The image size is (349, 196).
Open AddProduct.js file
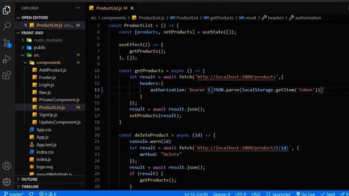click(53, 70)
